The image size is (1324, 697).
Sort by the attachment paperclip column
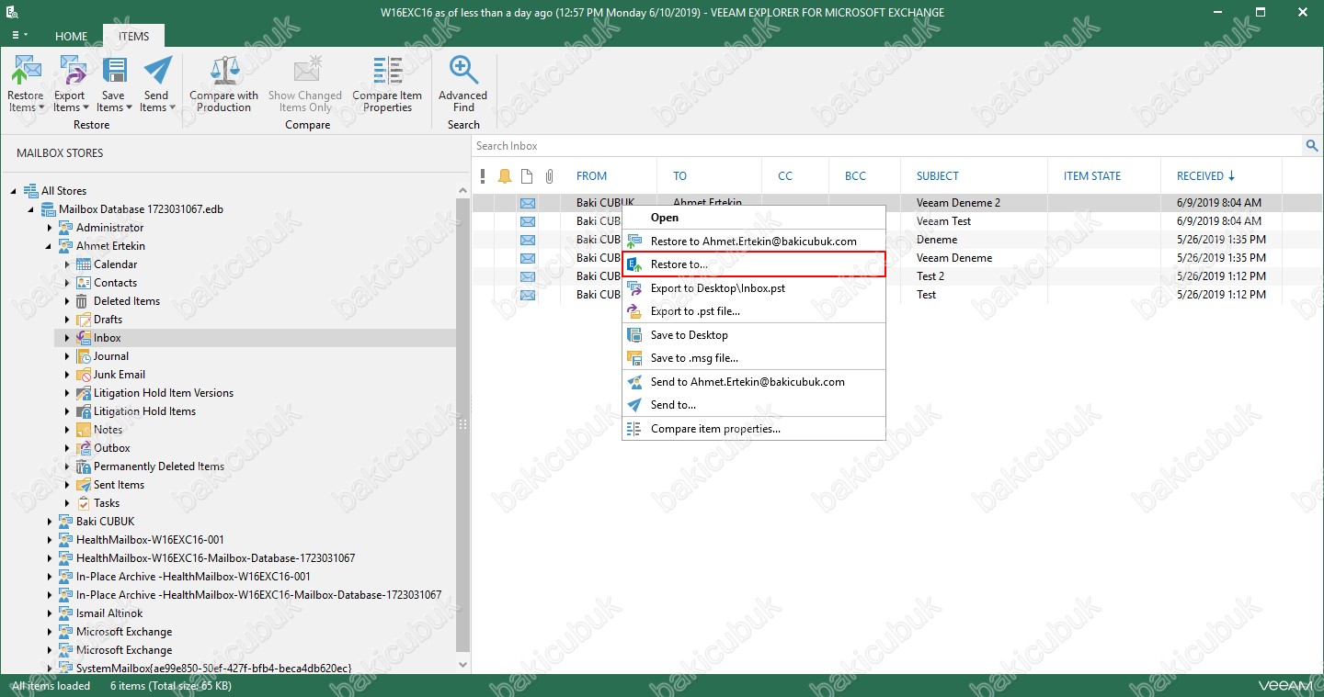549,176
